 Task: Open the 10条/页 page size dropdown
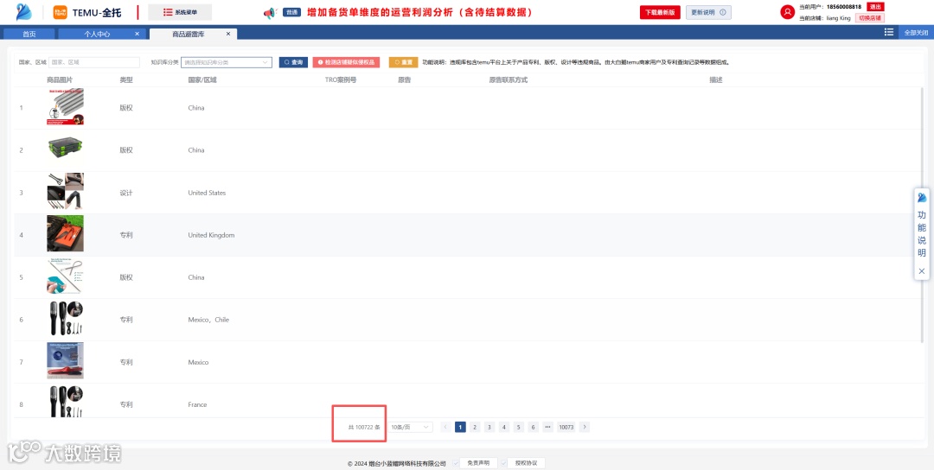click(x=410, y=427)
